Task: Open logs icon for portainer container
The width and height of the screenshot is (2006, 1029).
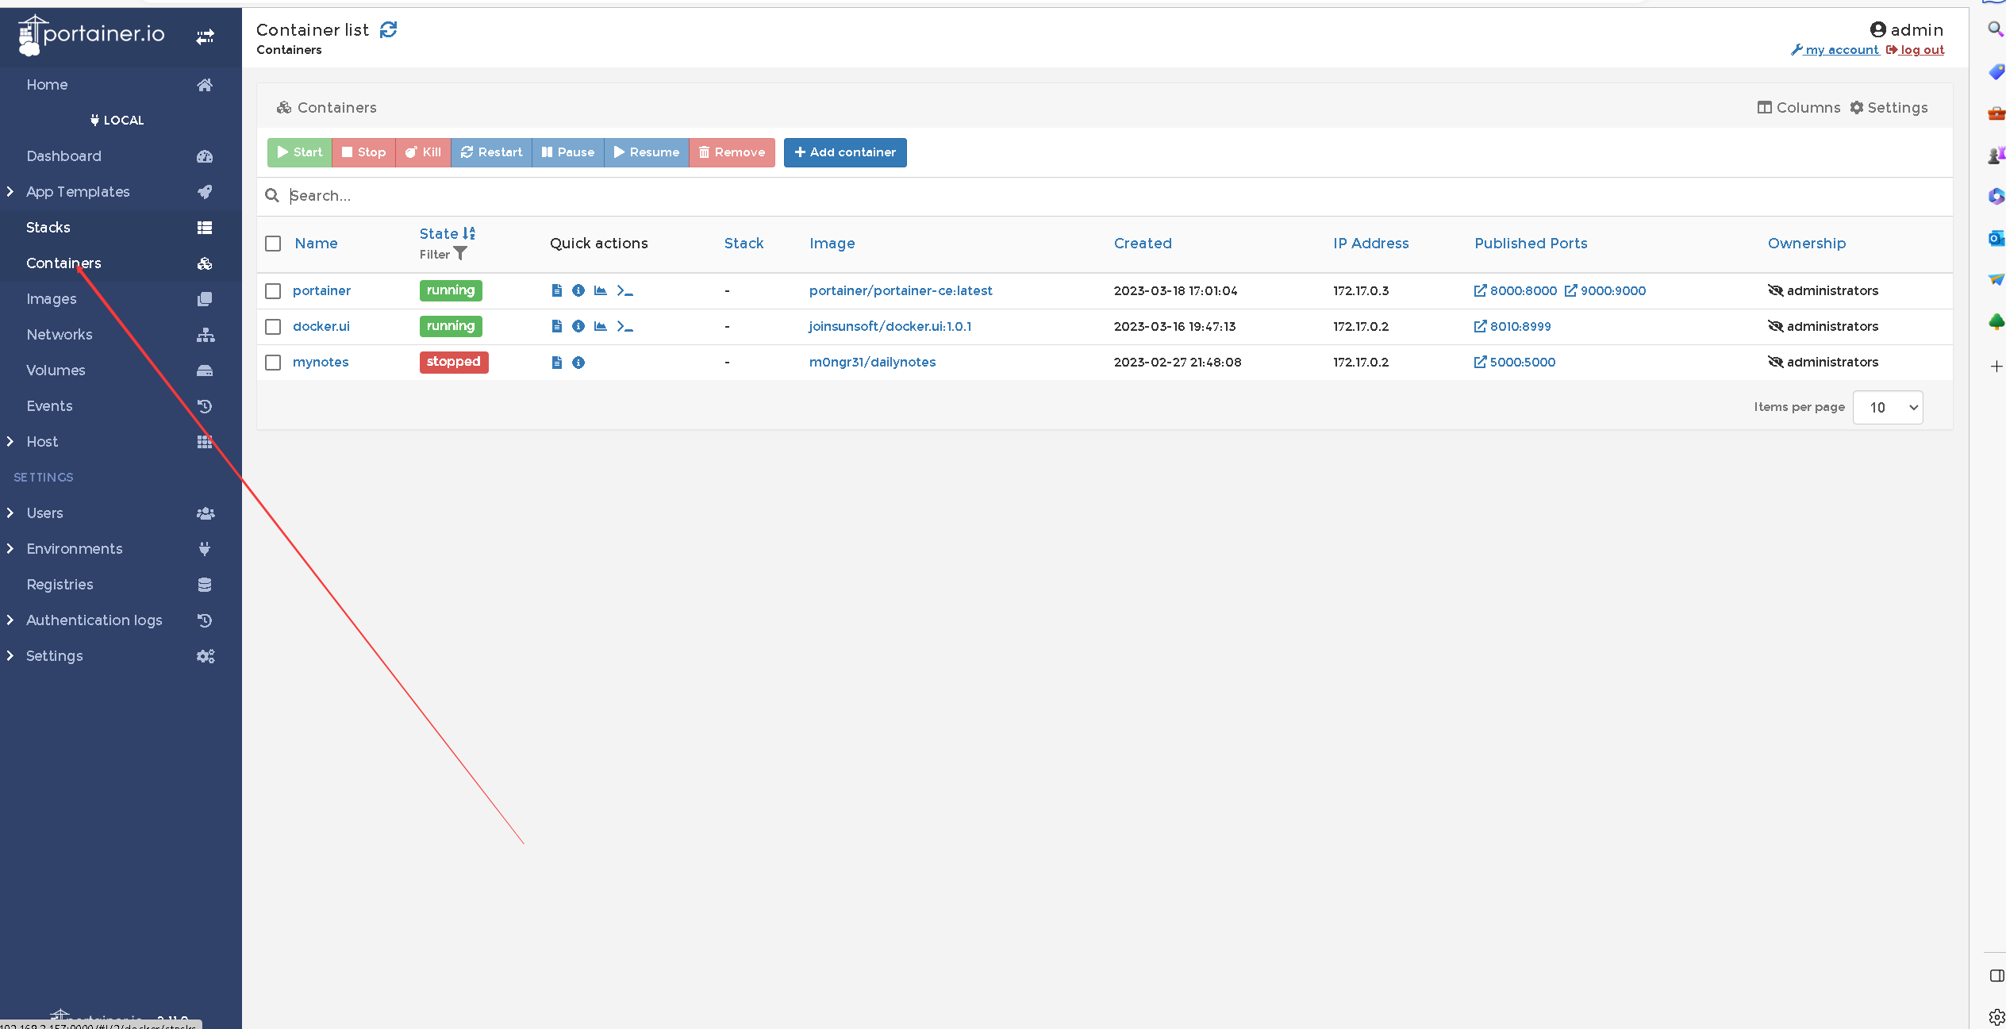Action: (x=556, y=290)
